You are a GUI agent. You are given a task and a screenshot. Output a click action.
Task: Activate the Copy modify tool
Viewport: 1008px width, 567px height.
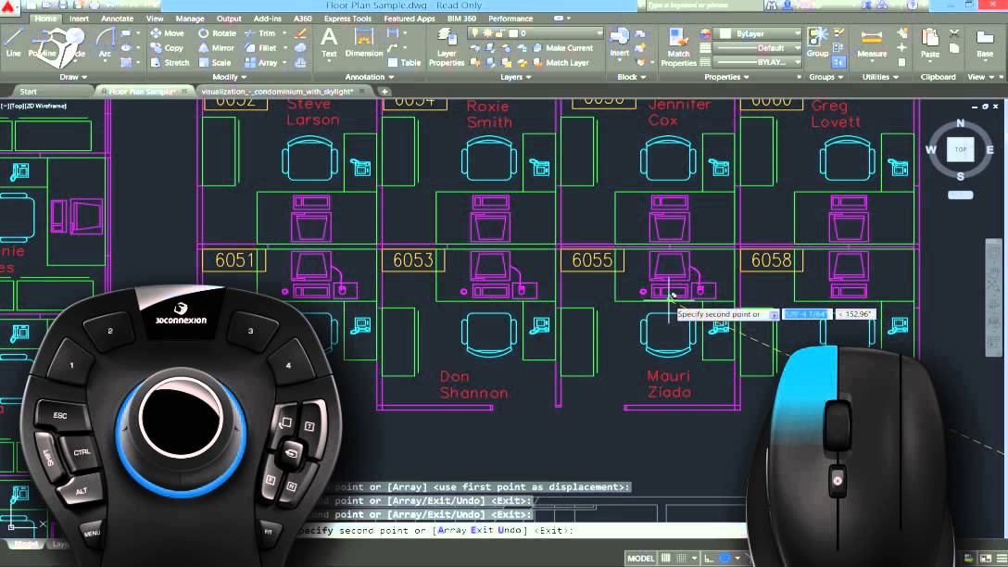(167, 47)
